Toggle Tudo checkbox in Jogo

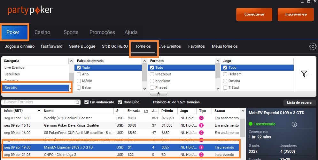(x=225, y=67)
